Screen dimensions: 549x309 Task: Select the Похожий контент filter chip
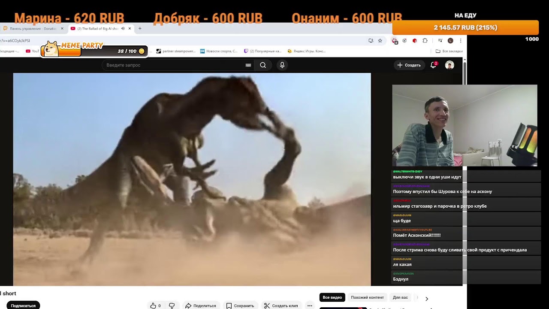click(367, 297)
